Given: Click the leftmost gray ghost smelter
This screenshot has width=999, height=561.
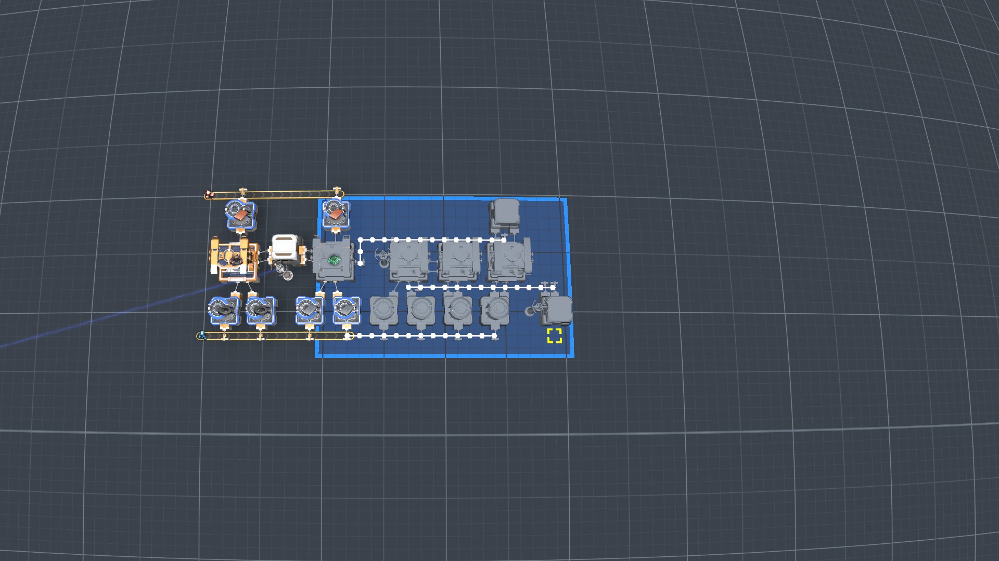Looking at the screenshot, I should [384, 310].
